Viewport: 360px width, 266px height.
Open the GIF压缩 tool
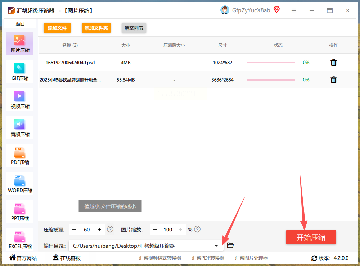click(x=20, y=71)
